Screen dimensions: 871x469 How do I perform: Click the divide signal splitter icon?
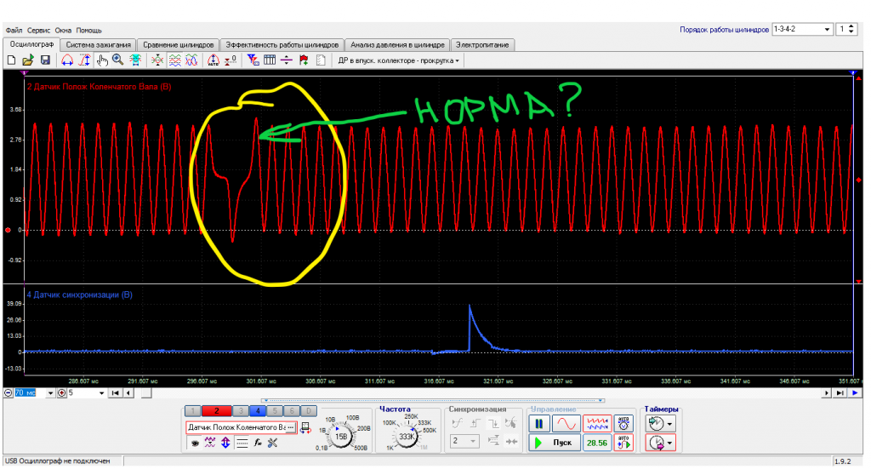tap(287, 60)
